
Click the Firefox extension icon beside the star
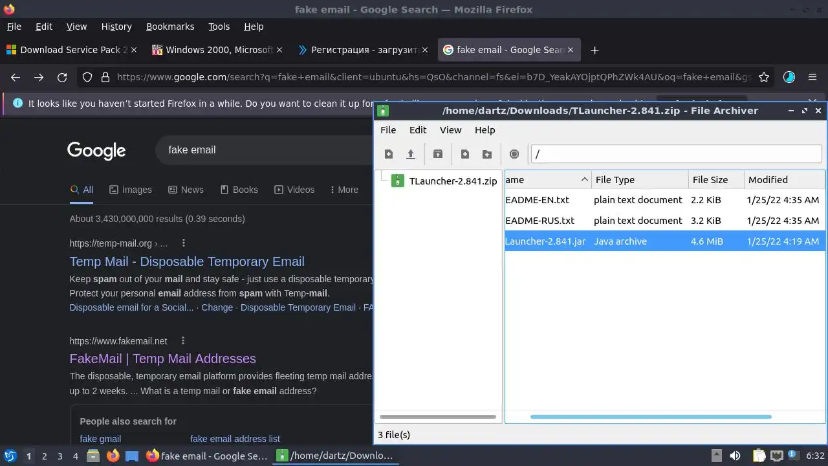789,77
